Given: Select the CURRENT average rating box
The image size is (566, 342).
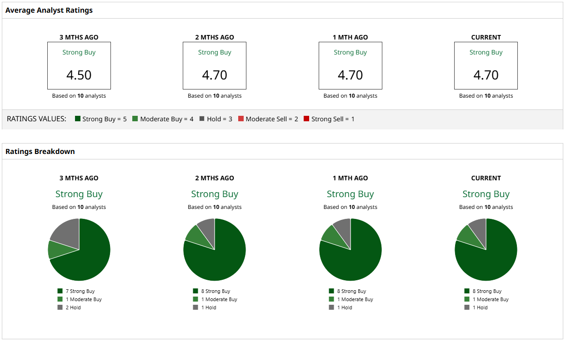Looking at the screenshot, I should pyautogui.click(x=486, y=65).
